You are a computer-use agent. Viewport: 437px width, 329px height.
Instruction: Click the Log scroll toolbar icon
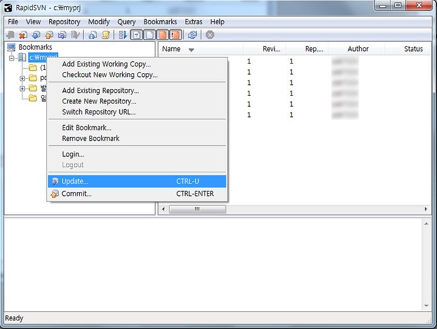(x=106, y=35)
